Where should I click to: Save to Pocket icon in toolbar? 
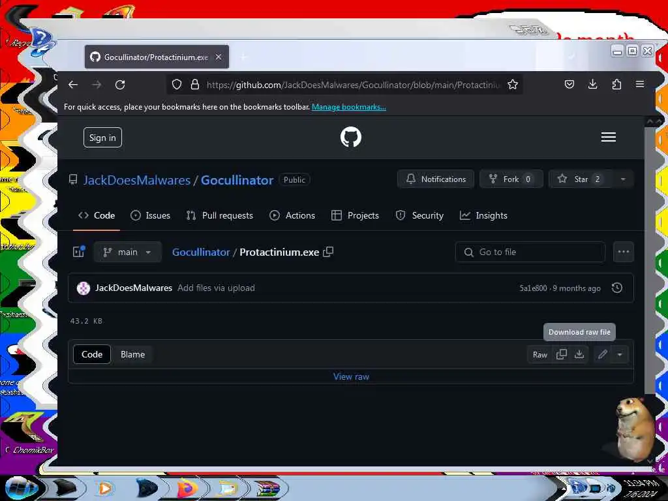(569, 84)
